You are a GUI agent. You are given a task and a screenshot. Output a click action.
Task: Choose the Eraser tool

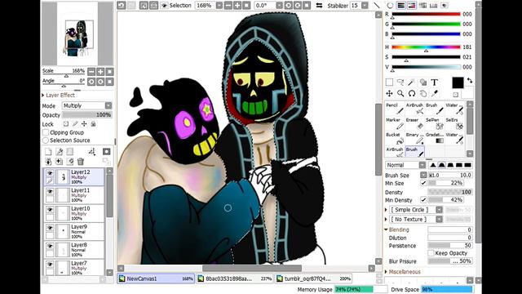414,123
